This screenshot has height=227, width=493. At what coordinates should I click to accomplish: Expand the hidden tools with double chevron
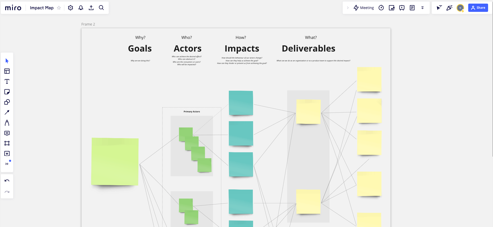pyautogui.click(x=7, y=164)
